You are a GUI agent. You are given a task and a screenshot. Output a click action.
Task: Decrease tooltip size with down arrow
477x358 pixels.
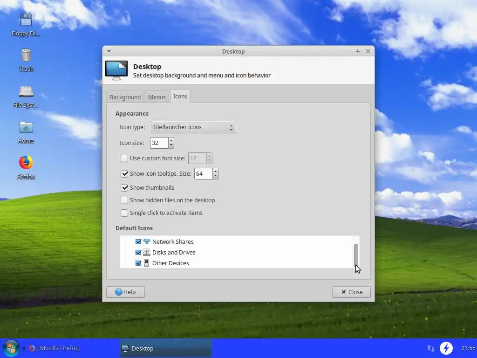pos(215,176)
